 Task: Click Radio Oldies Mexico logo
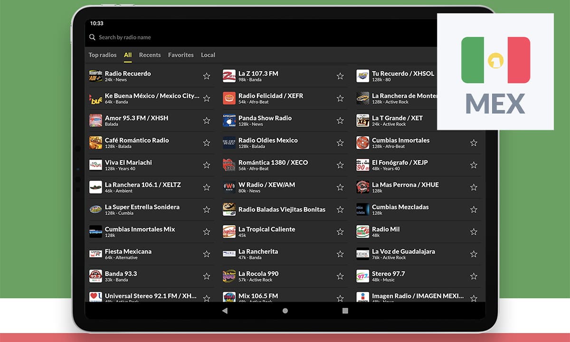(x=229, y=142)
